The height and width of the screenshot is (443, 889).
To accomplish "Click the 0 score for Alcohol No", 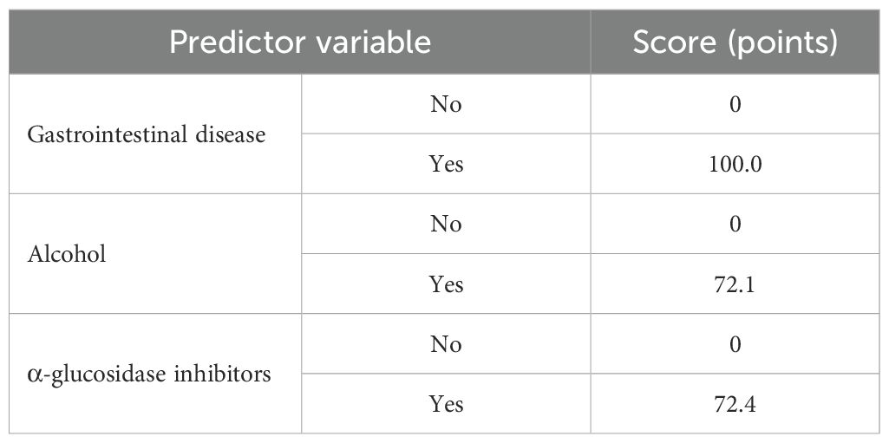I will (x=735, y=225).
